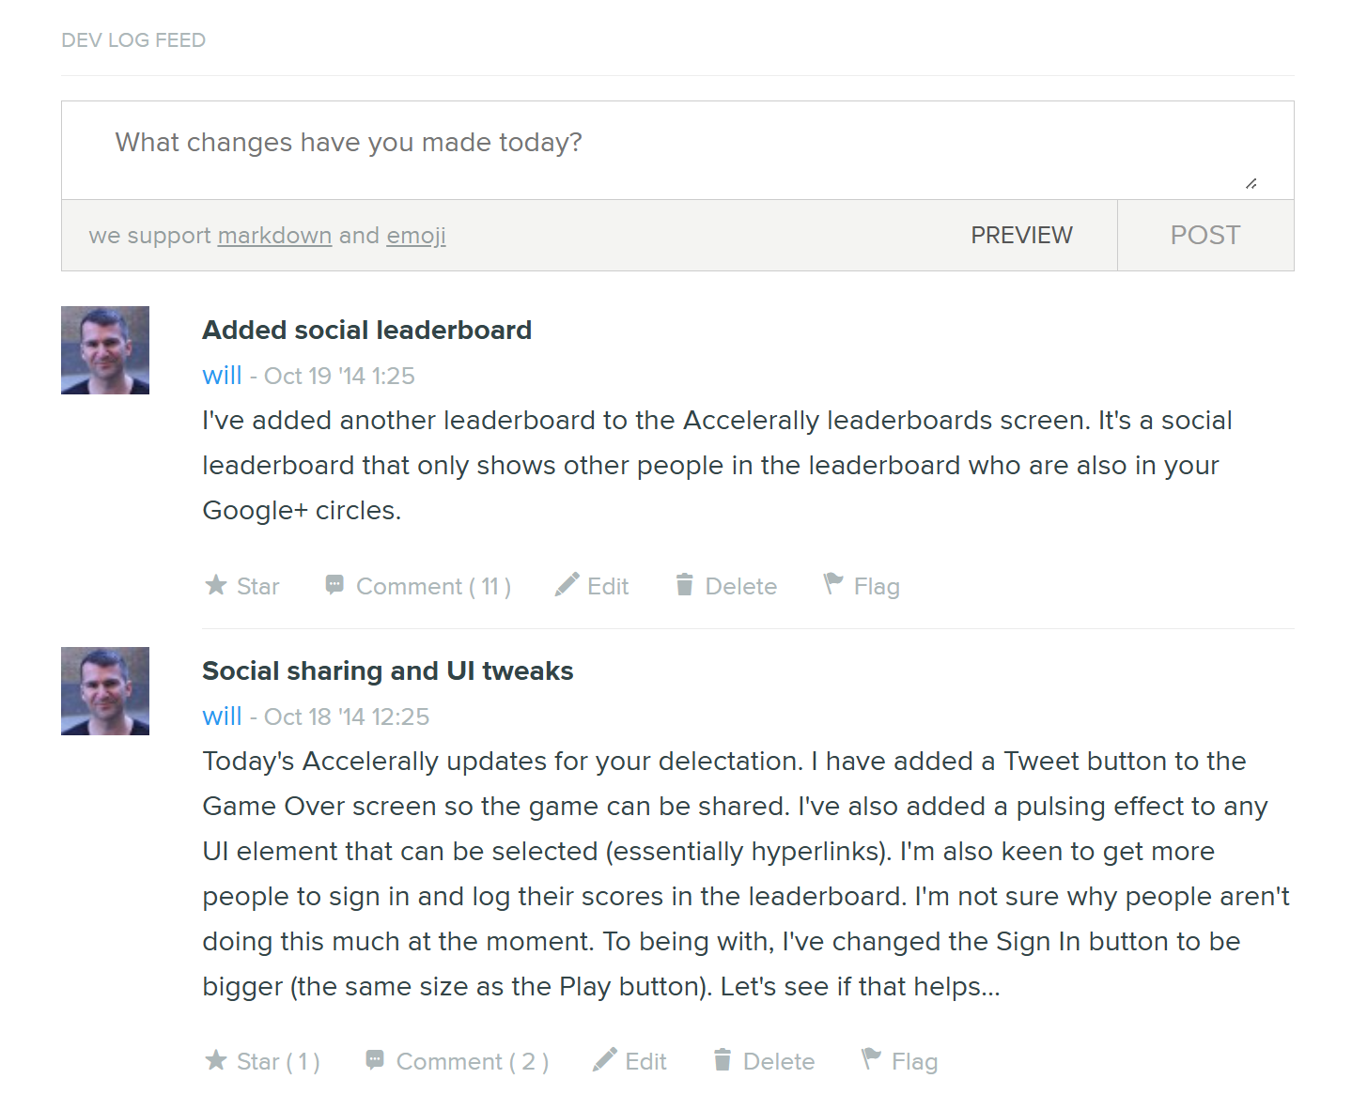Toggle the star on Social sharing post
The width and height of the screenshot is (1352, 1094).
[262, 1061]
